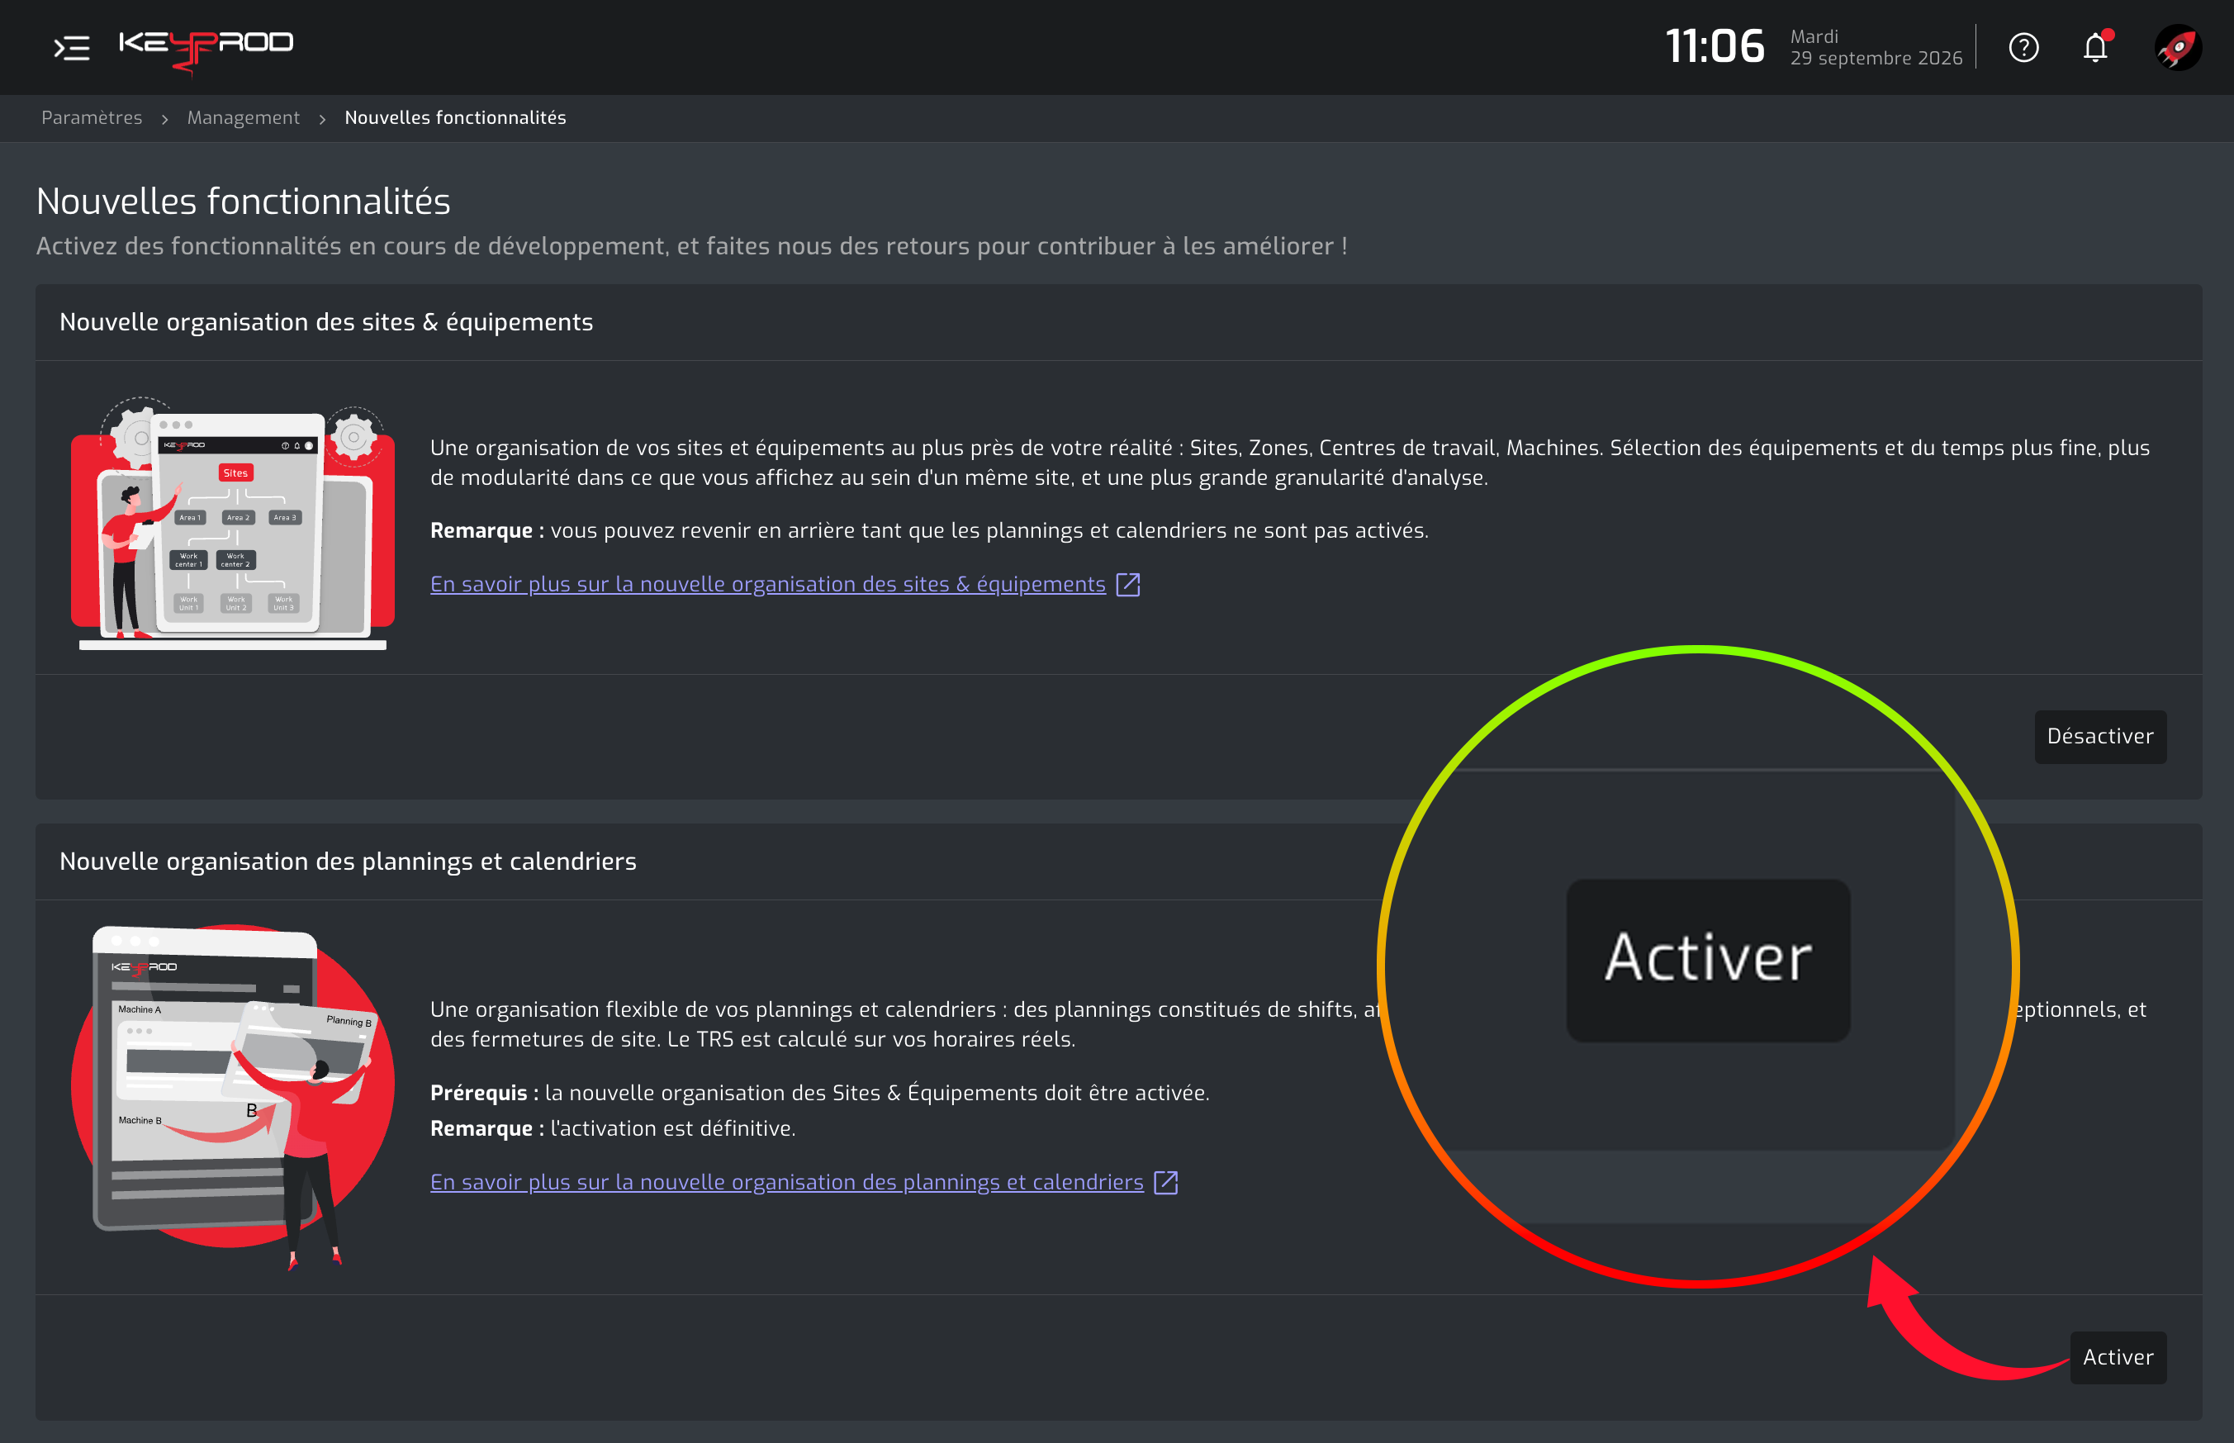
Task: Click the Nouvelles fonctionnalités page title
Action: coord(244,202)
